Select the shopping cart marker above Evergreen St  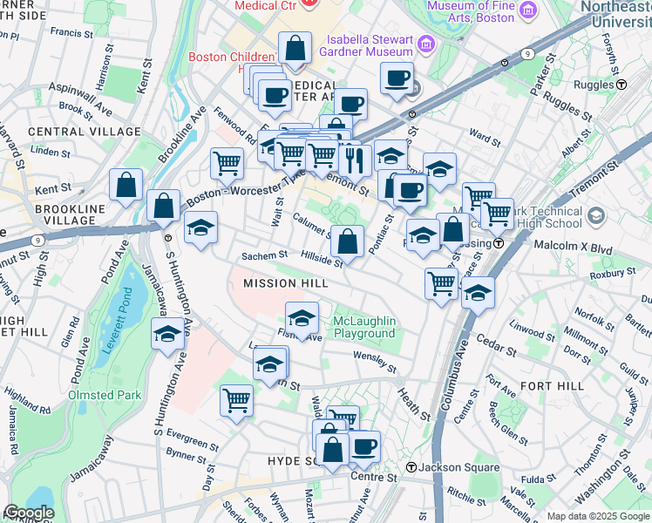(236, 400)
